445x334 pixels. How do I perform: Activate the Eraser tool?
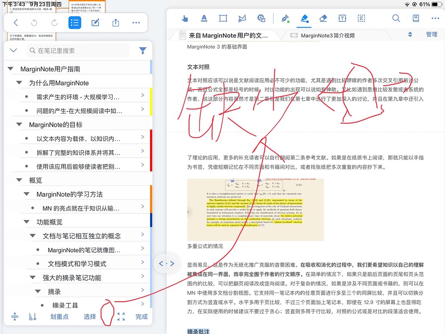click(x=323, y=18)
